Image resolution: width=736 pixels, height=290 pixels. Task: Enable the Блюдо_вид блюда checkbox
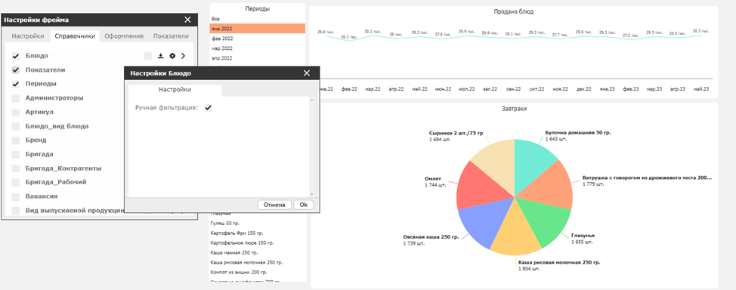(16, 126)
